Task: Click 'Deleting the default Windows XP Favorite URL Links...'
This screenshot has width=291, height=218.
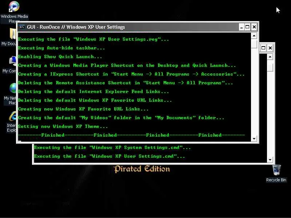Action: (x=95, y=100)
